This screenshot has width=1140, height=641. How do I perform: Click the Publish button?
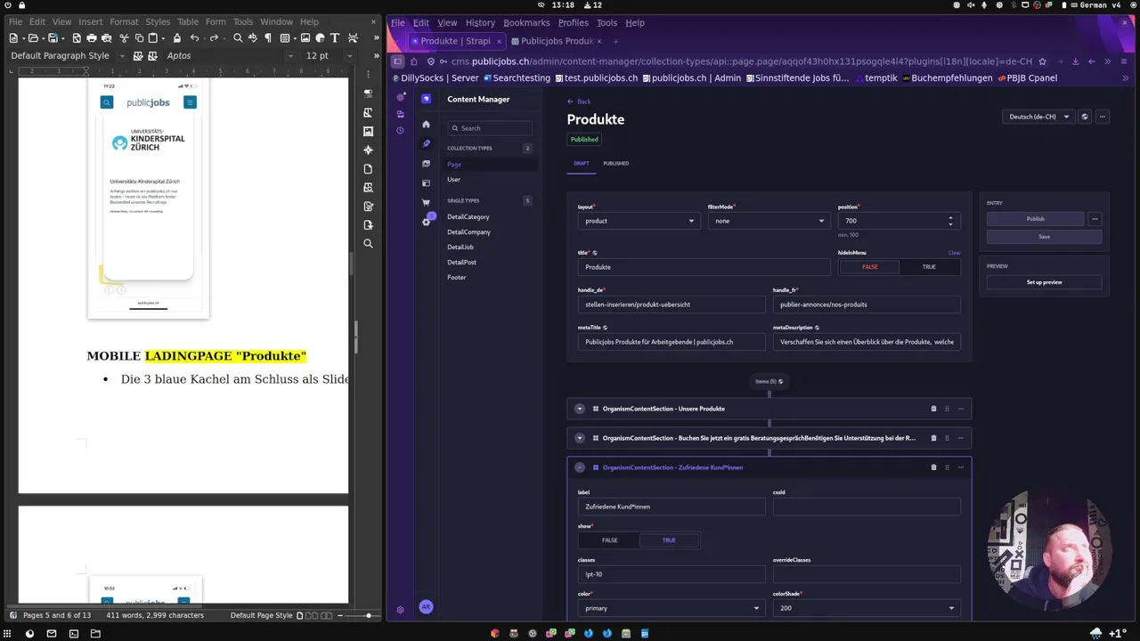click(1035, 219)
